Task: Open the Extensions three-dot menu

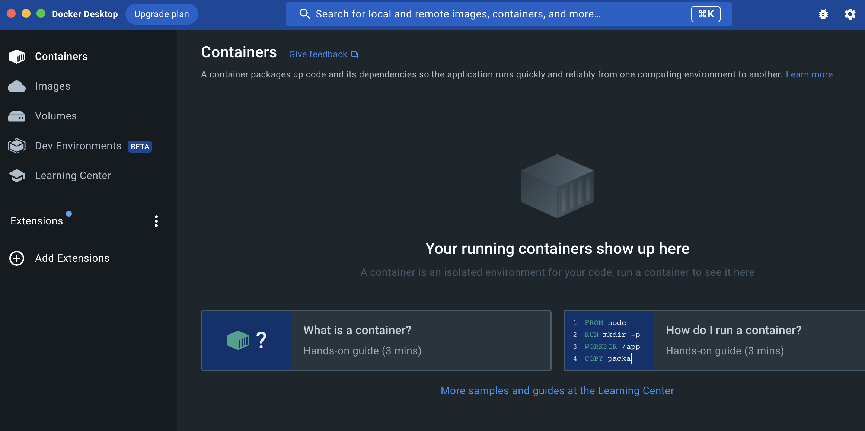Action: 156,221
